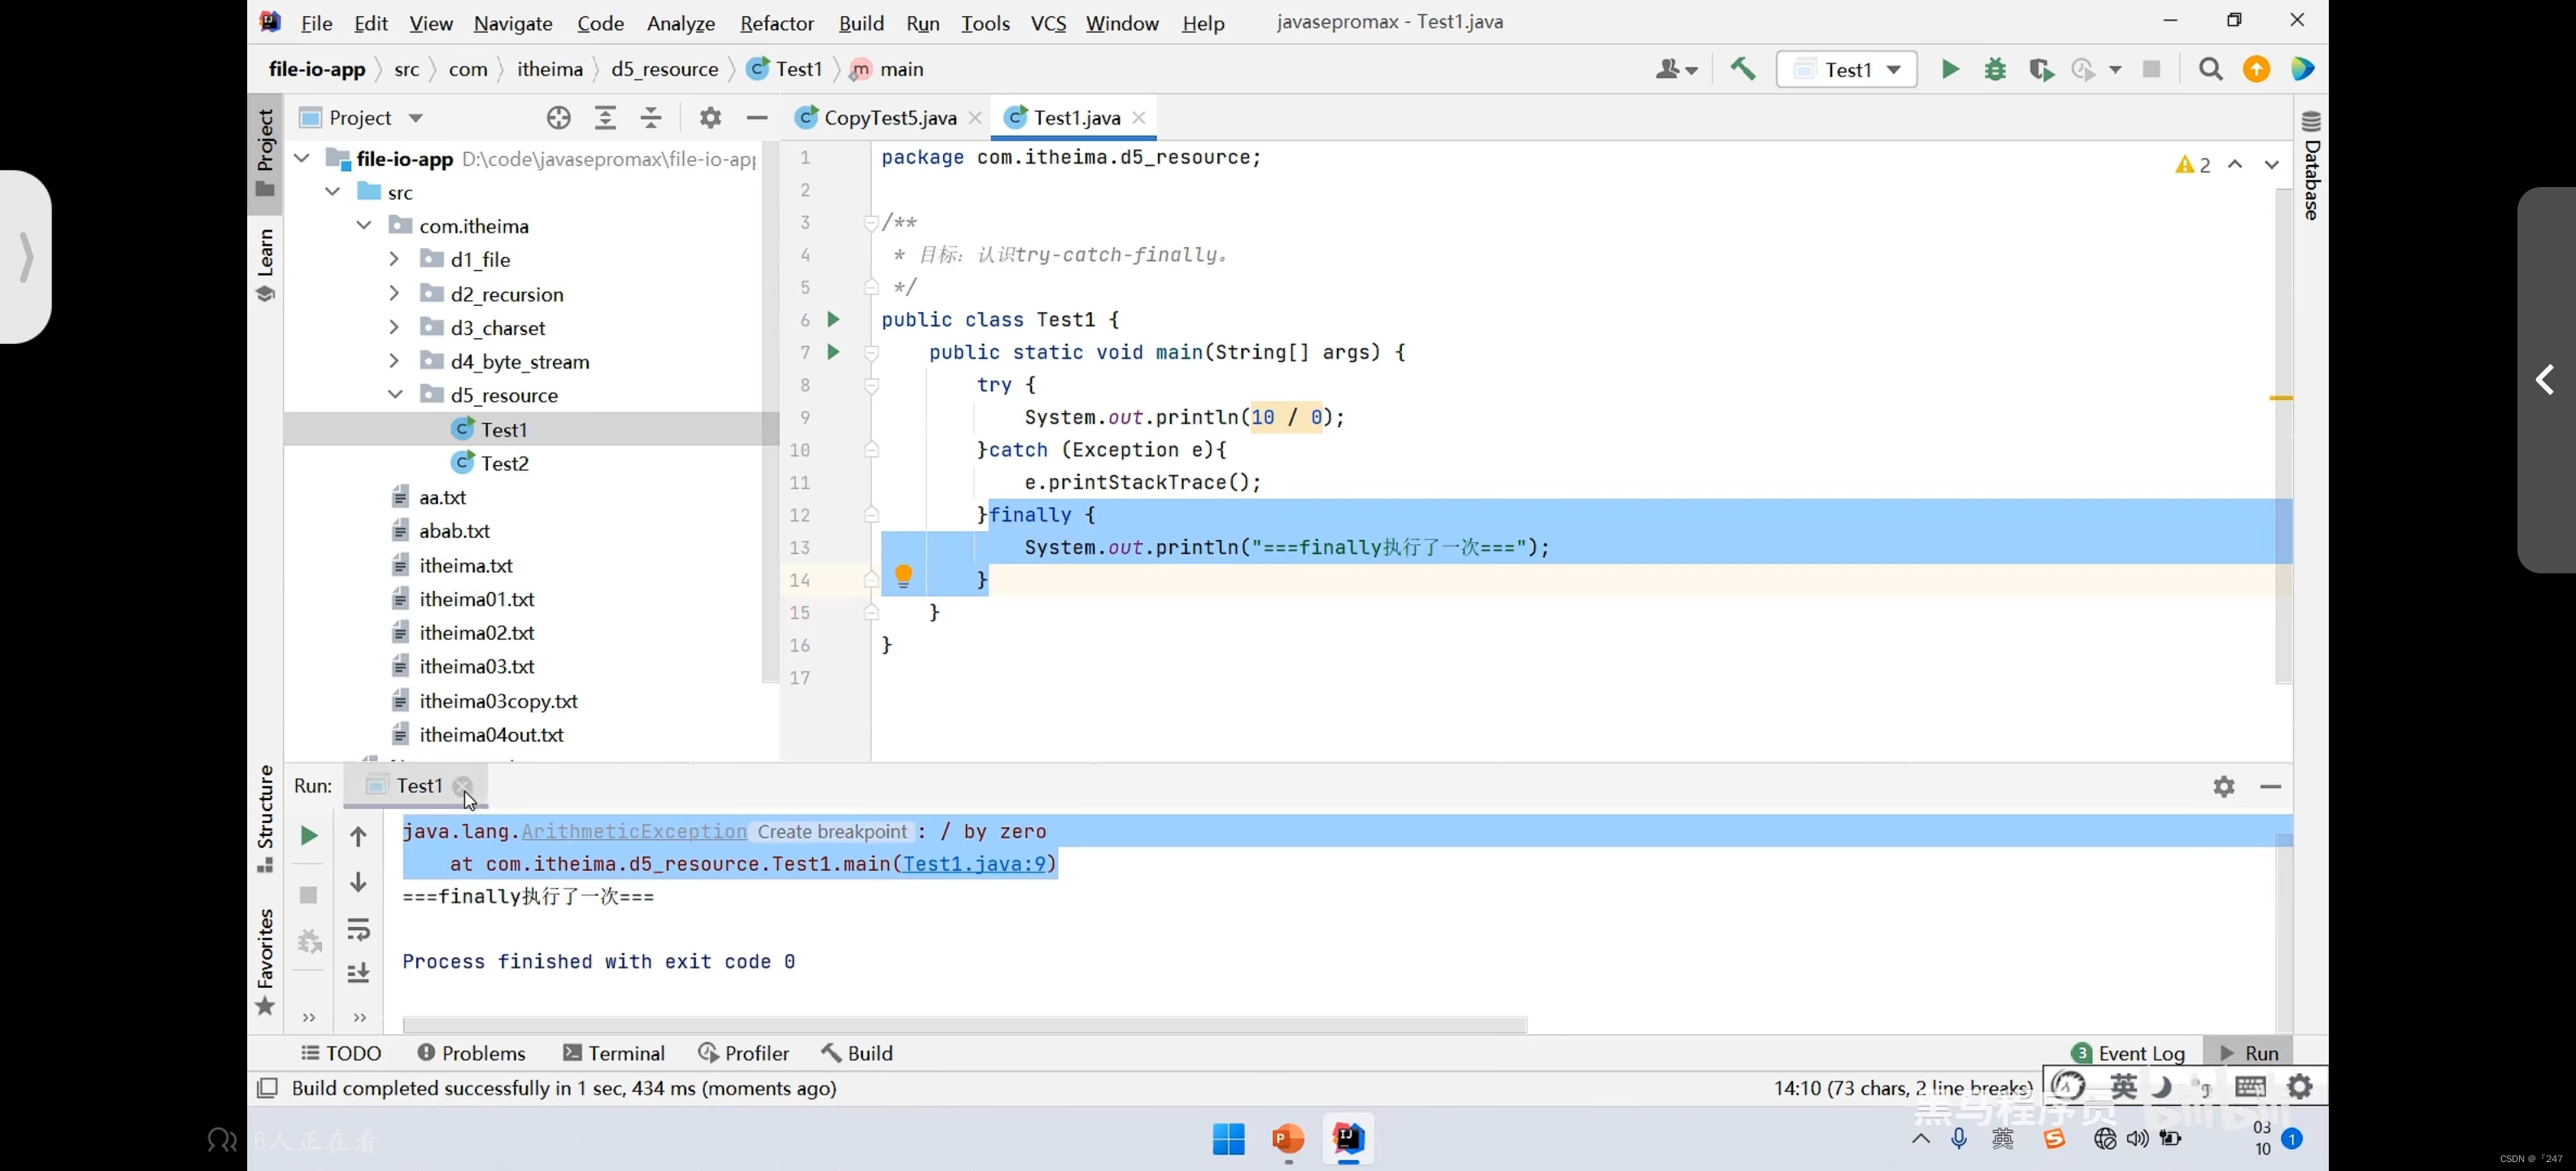Toggle the Learn side tool window
Screen dimensions: 2576x1171
tap(265, 264)
